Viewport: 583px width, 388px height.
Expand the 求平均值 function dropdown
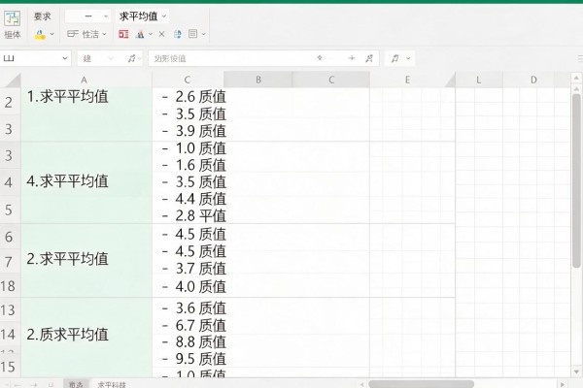[x=164, y=16]
